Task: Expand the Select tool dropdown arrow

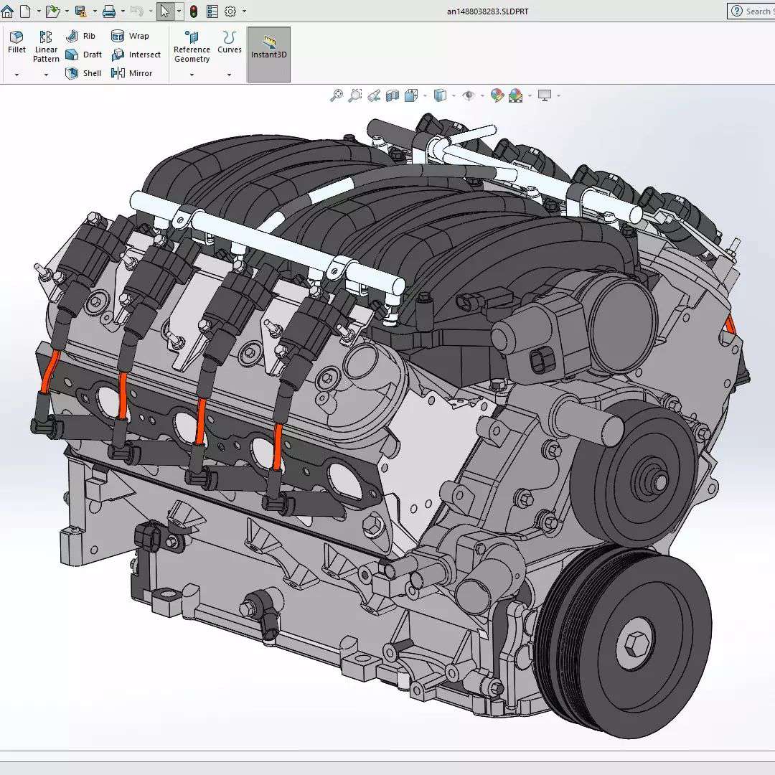Action: coord(179,11)
